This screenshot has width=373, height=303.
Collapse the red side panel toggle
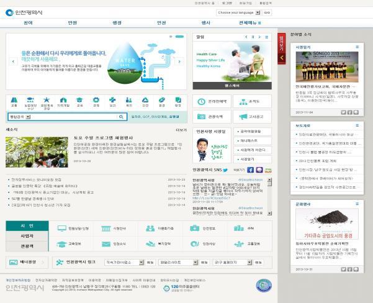click(282, 49)
